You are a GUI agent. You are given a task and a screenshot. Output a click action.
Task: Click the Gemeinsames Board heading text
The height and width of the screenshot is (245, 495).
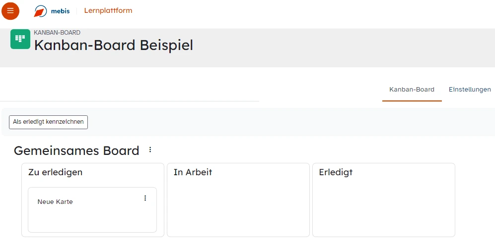pyautogui.click(x=76, y=151)
